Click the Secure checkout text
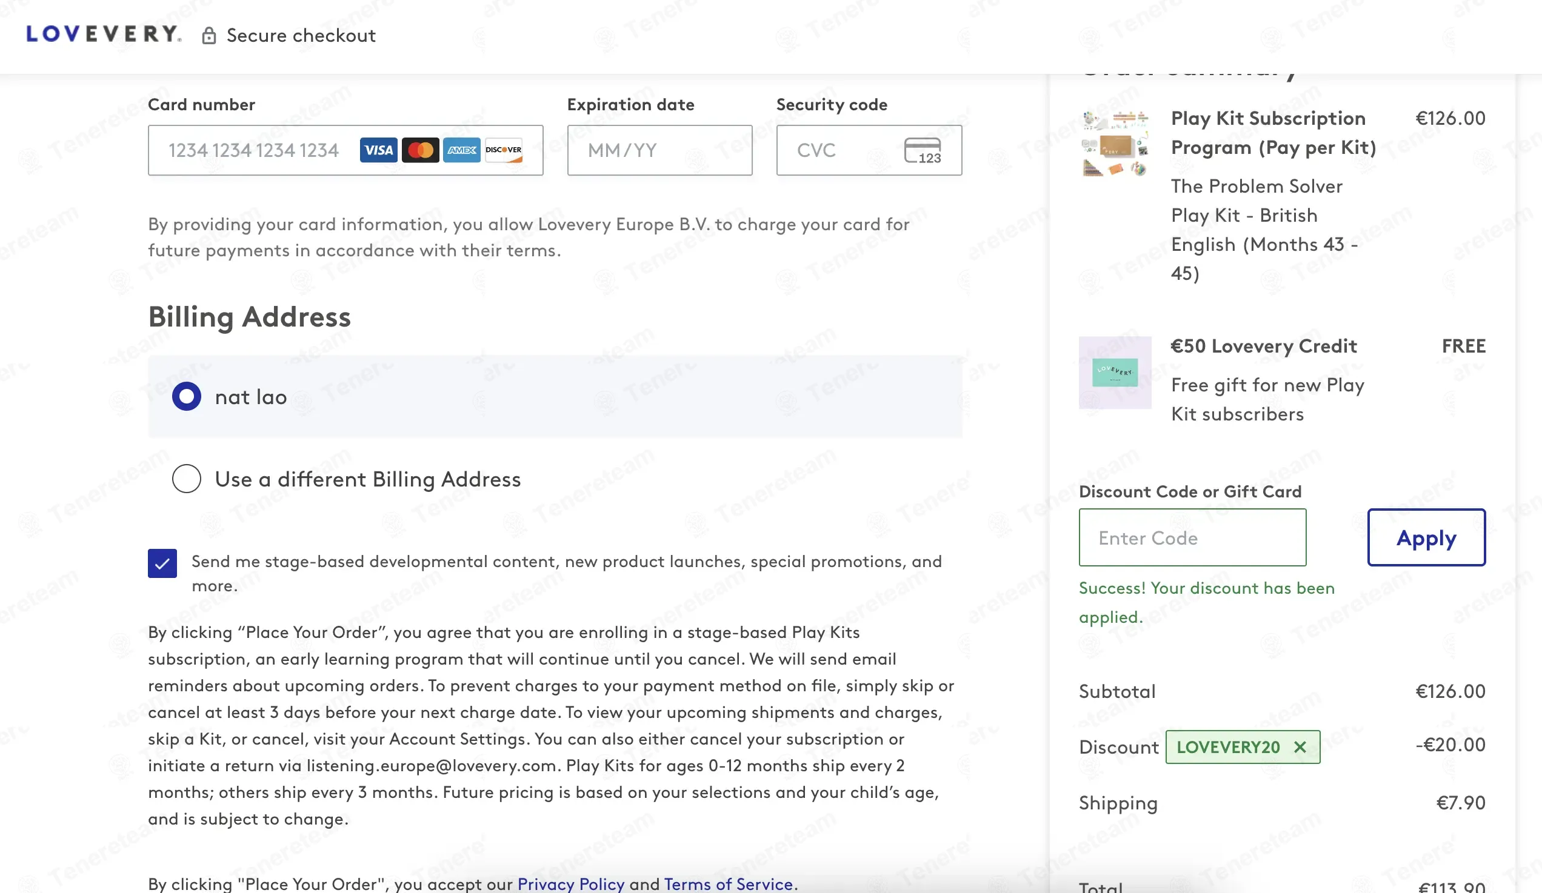 [x=301, y=36]
